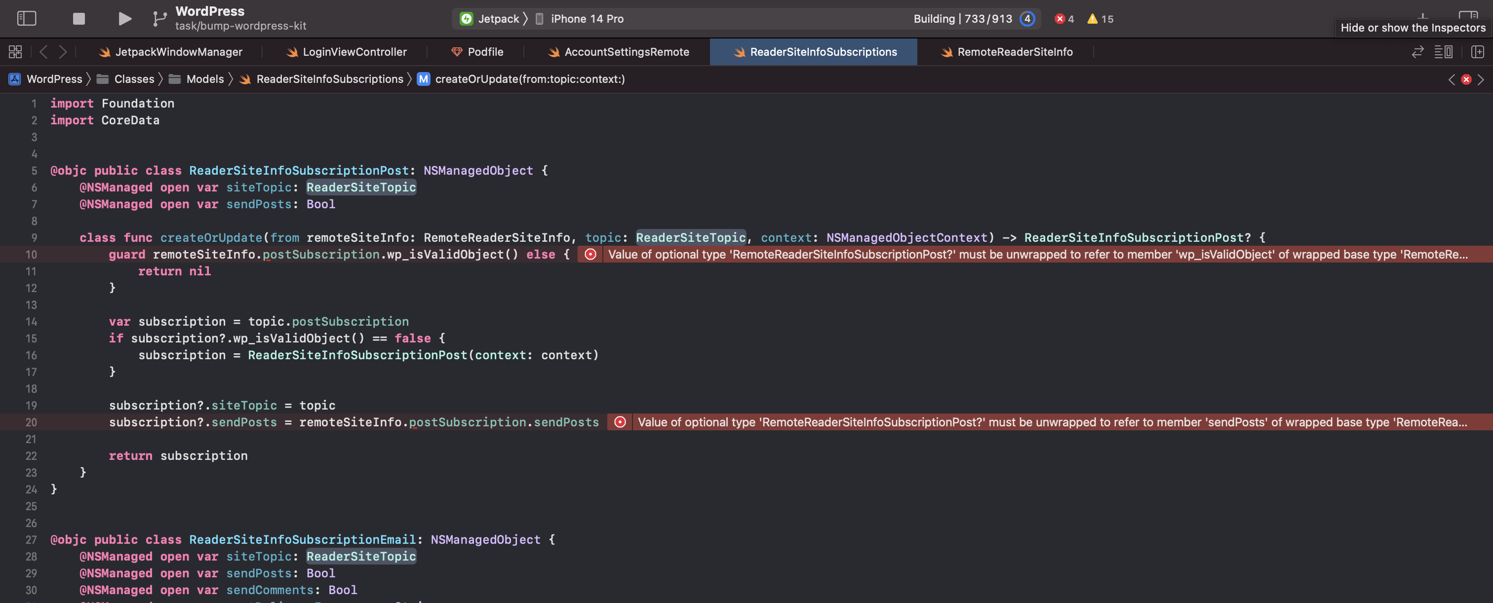Go forward in editor history
1493x603 pixels.
click(x=63, y=52)
